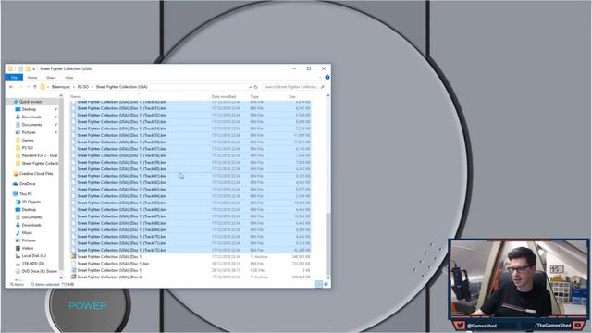
Task: Click the Creative Cloud Files icon
Action: pyautogui.click(x=16, y=174)
